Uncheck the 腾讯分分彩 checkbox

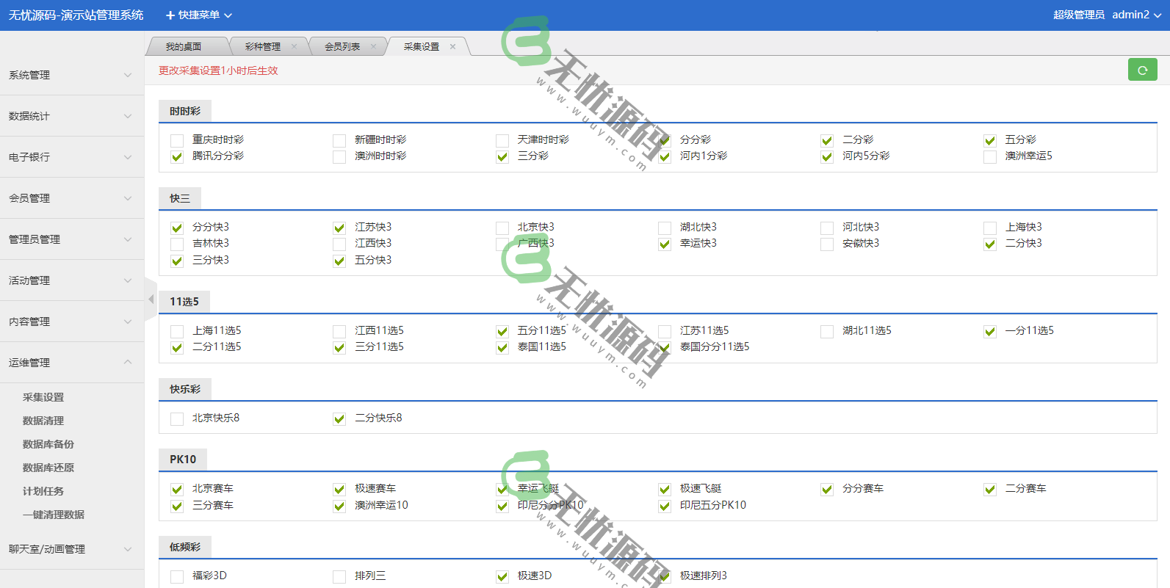[177, 156]
